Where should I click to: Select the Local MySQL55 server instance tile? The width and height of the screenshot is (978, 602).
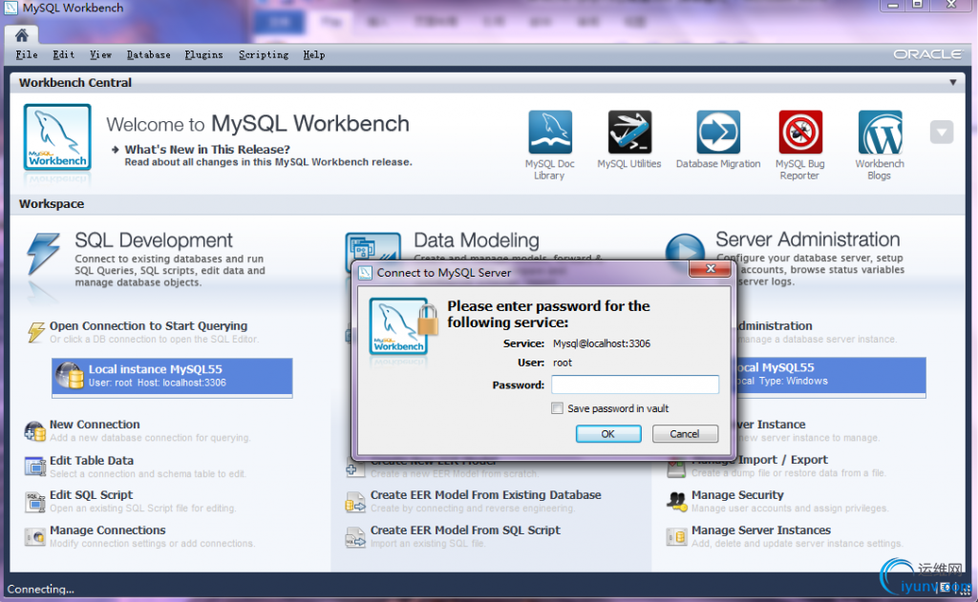click(831, 377)
